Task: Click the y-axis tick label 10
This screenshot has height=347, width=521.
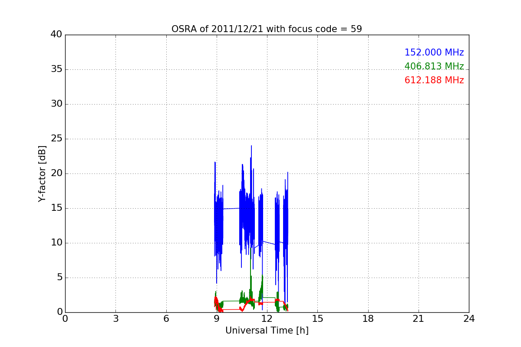Action: 56,243
